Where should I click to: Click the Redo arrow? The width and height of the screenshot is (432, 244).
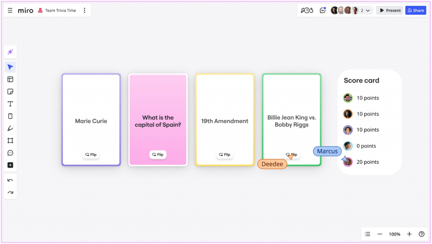(11, 193)
